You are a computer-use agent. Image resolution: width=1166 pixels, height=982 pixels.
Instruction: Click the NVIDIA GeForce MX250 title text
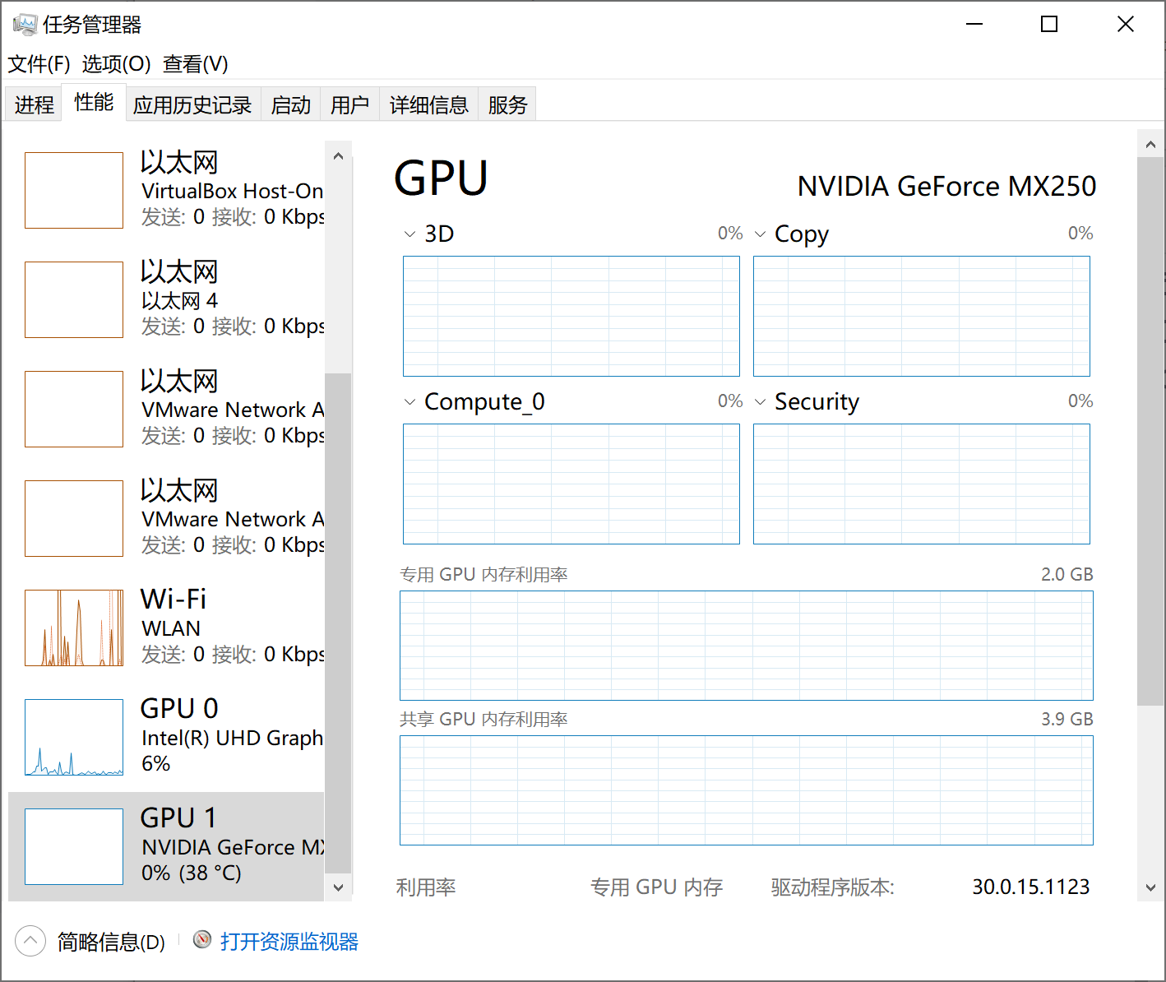[x=946, y=187]
